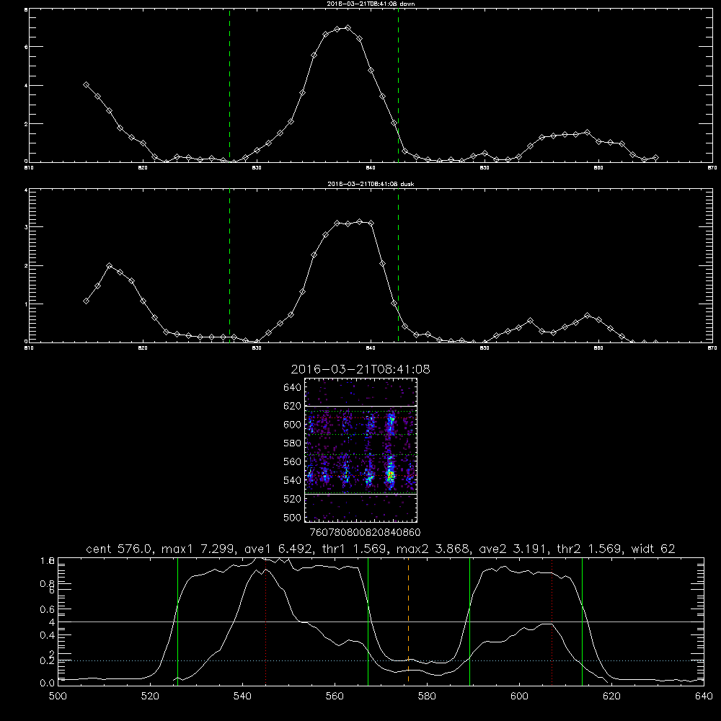Viewport: 721px width, 721px height.
Task: Click the x-axis label '600' of the bottom plot
Action: (520, 696)
